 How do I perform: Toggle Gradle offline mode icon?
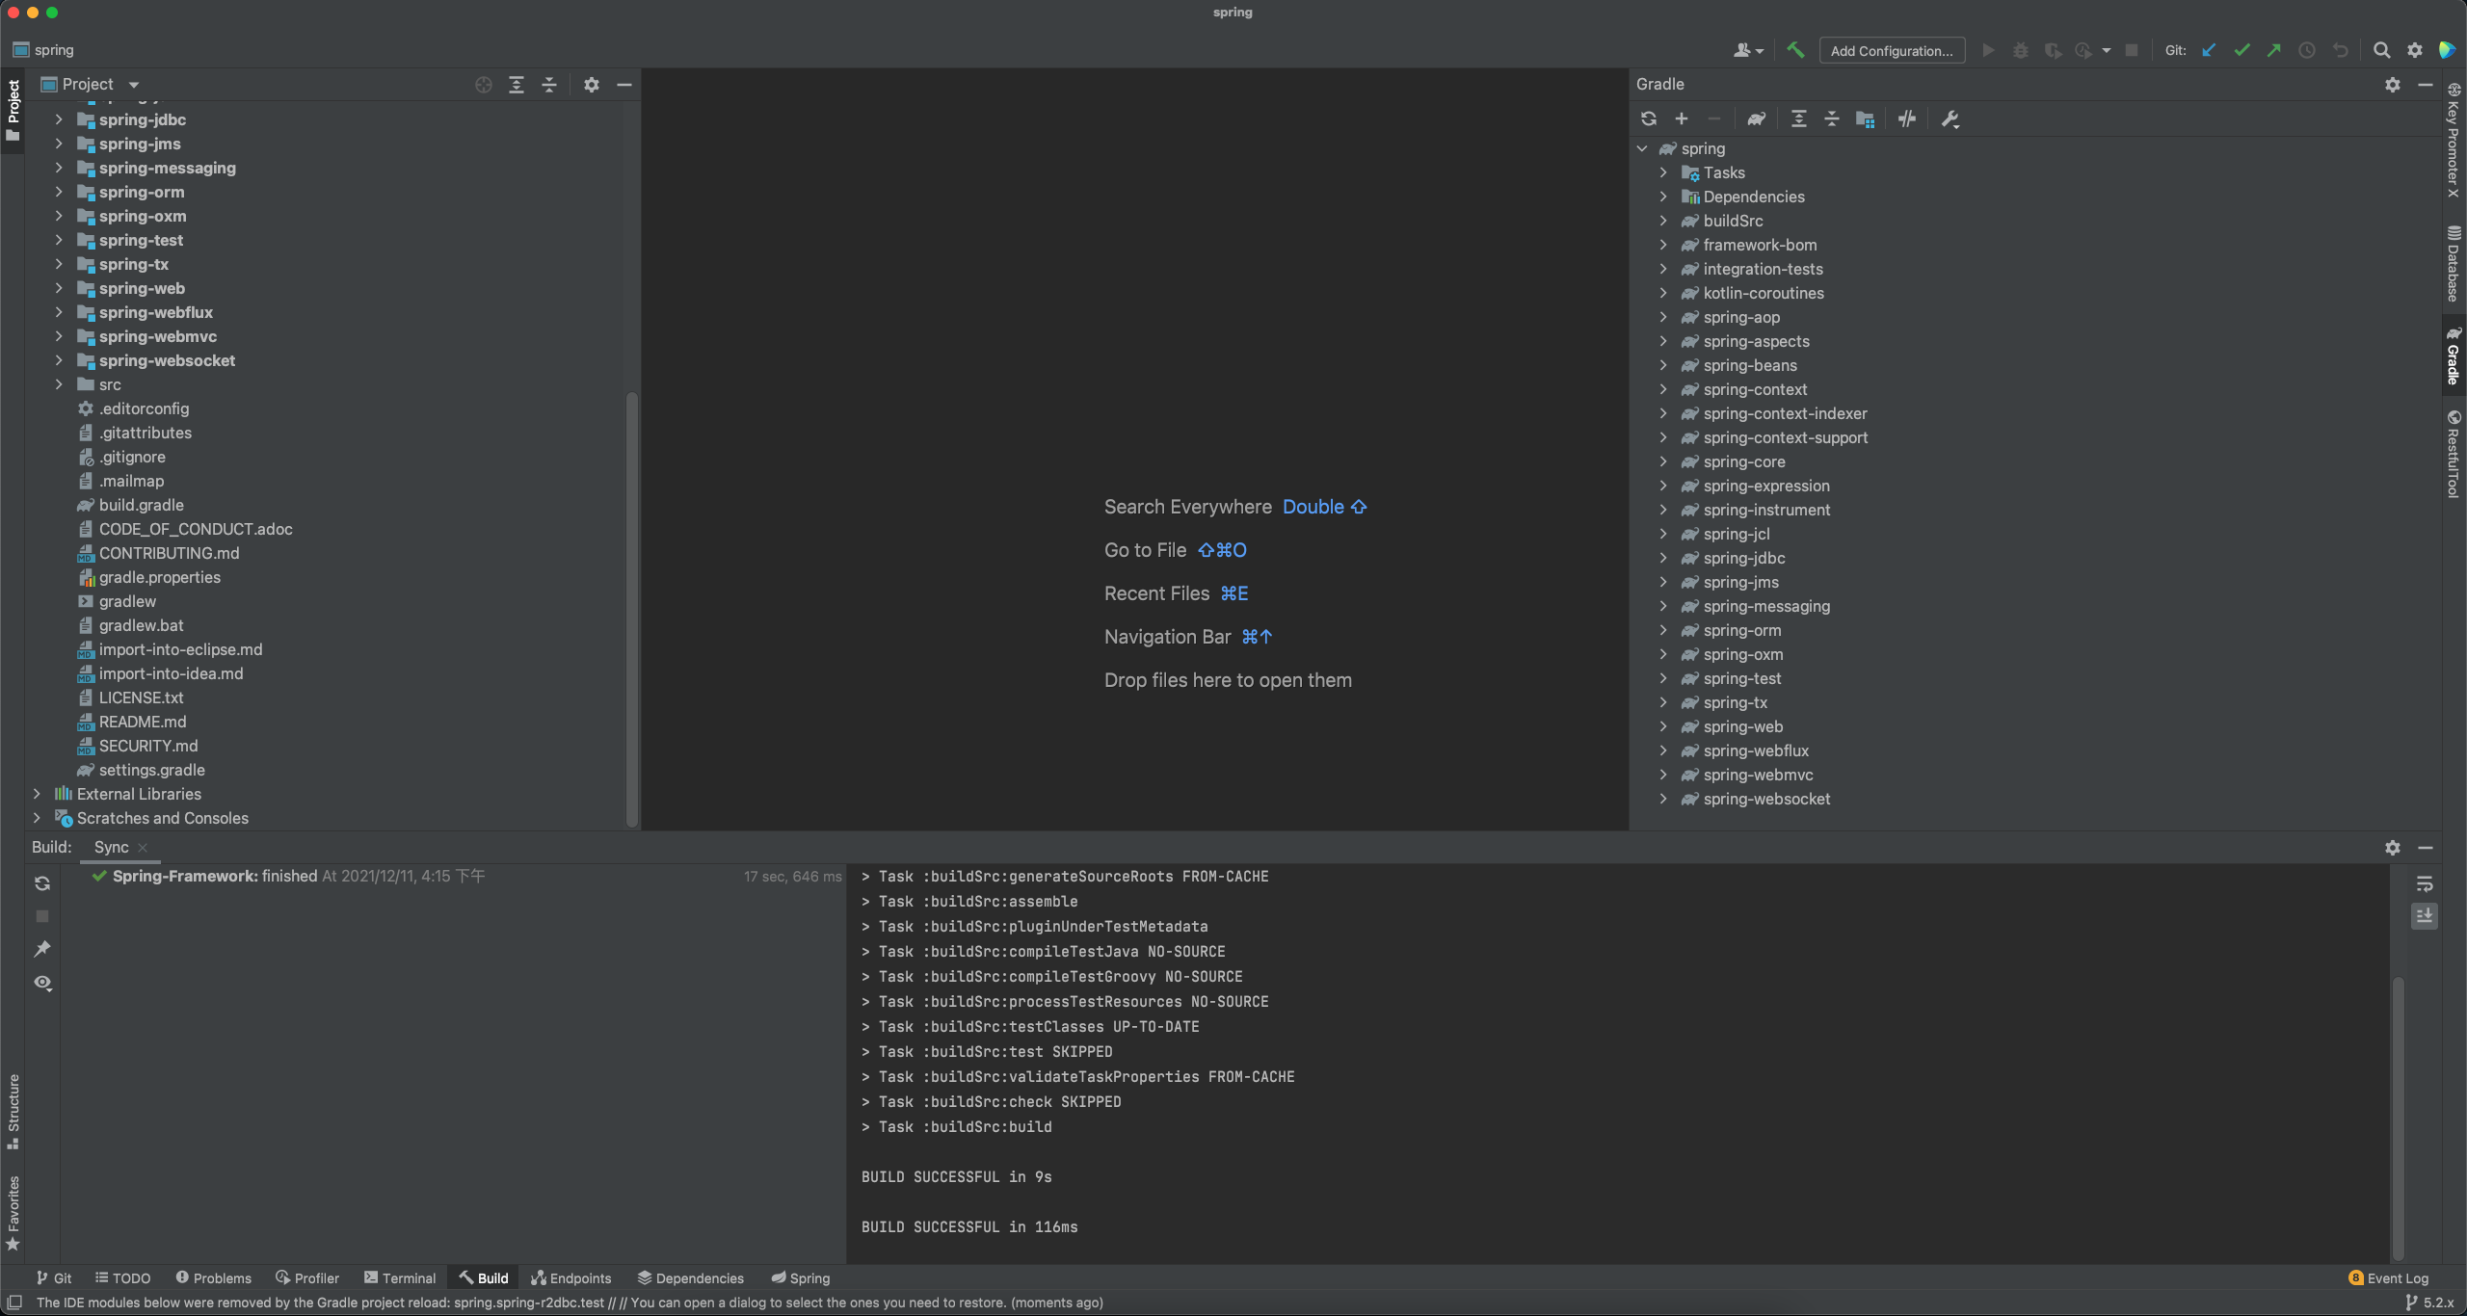(1907, 118)
